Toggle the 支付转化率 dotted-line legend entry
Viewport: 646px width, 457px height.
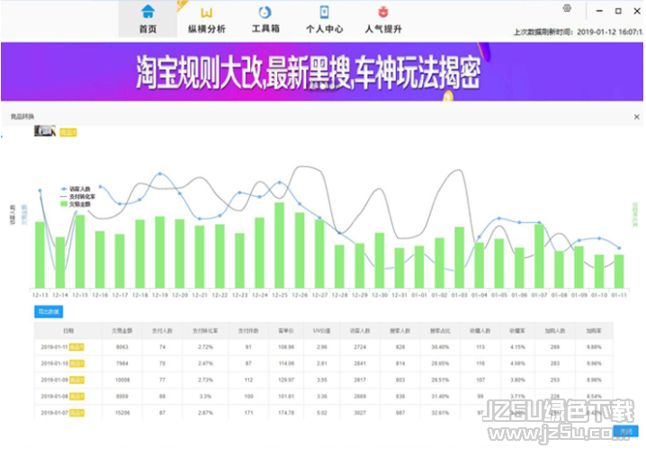[77, 196]
